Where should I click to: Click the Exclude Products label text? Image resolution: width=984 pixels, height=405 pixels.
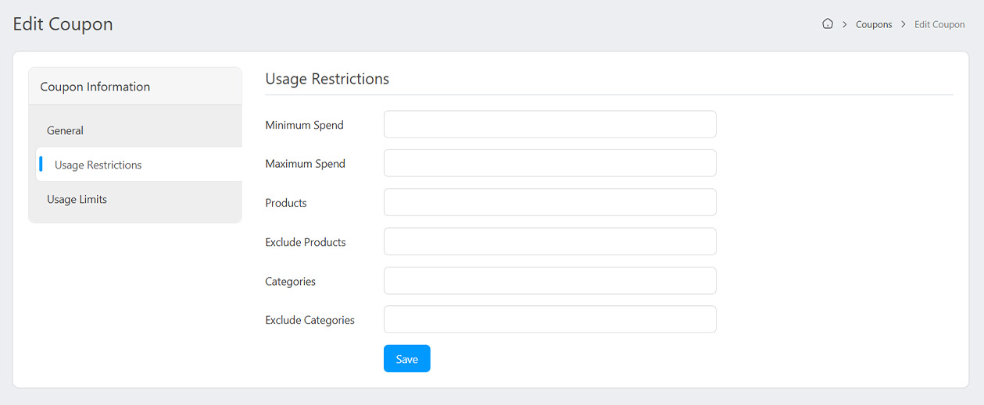click(306, 242)
